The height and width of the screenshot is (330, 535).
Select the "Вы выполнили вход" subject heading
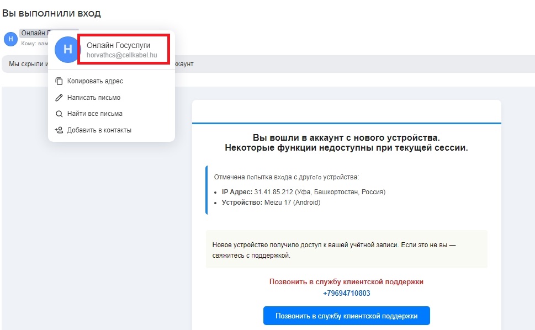tap(52, 13)
